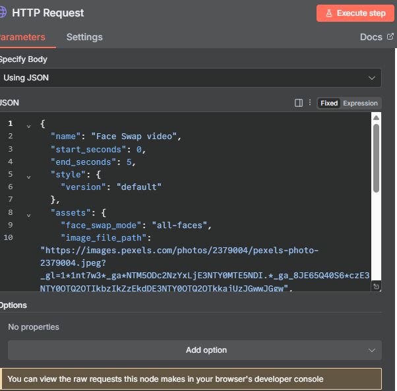
Task: Click the HTTP Request globe icon
Action: 3,13
